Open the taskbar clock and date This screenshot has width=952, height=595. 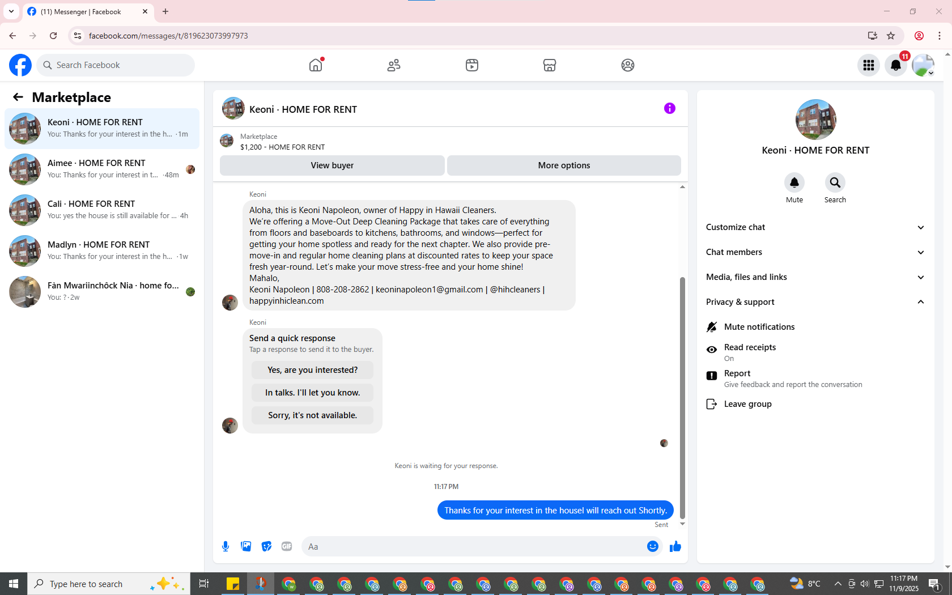pos(904,584)
